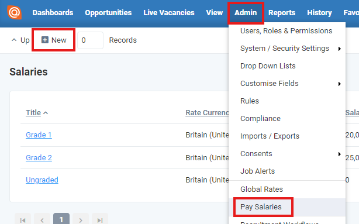Expand the Consents submenu
Image resolution: width=359 pixels, height=224 pixels.
[340, 154]
